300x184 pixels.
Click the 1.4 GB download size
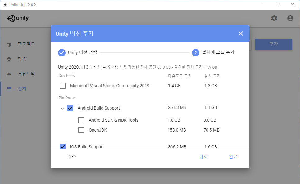174,86
